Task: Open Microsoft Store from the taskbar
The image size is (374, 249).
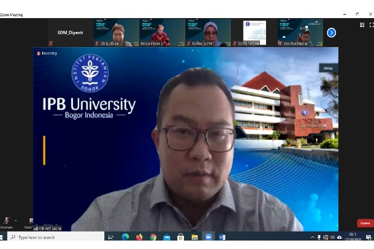Action: pyautogui.click(x=180, y=238)
